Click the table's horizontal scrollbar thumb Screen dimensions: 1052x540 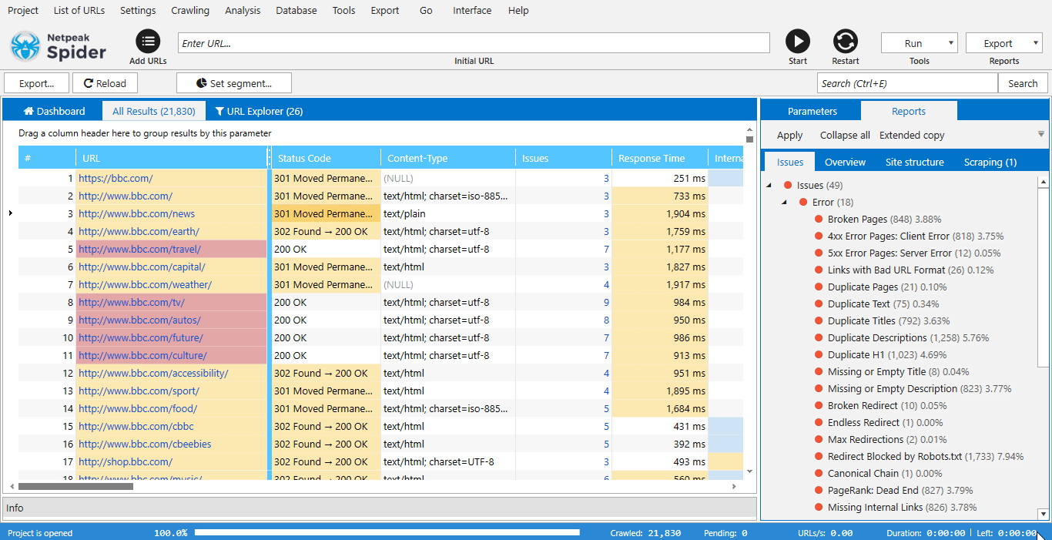75,486
